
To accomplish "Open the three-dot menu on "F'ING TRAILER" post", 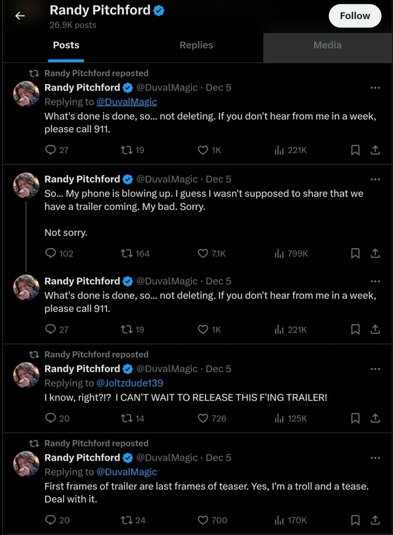I will (375, 369).
